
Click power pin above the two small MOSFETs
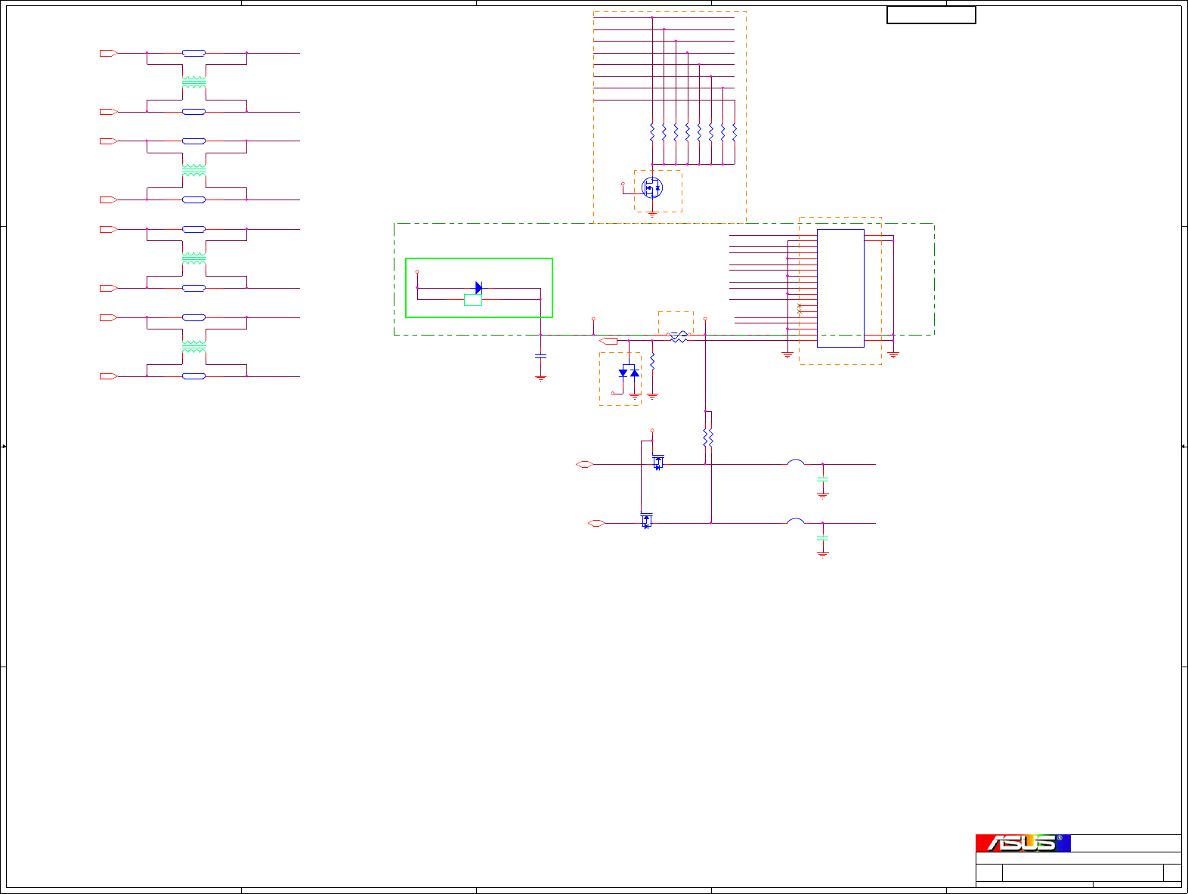[x=652, y=431]
